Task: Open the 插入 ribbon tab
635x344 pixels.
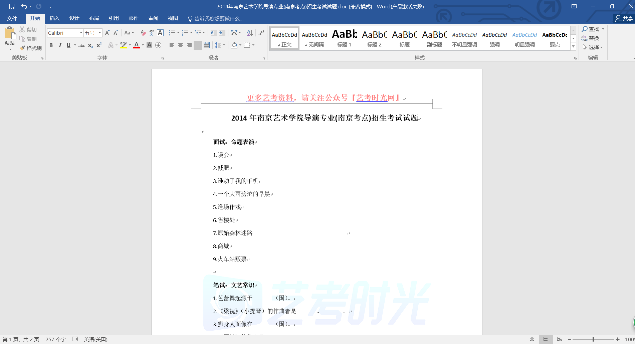Action: click(x=54, y=18)
